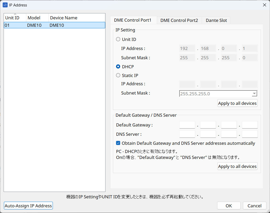
Task: Enable the Static IP option
Action: coord(118,75)
